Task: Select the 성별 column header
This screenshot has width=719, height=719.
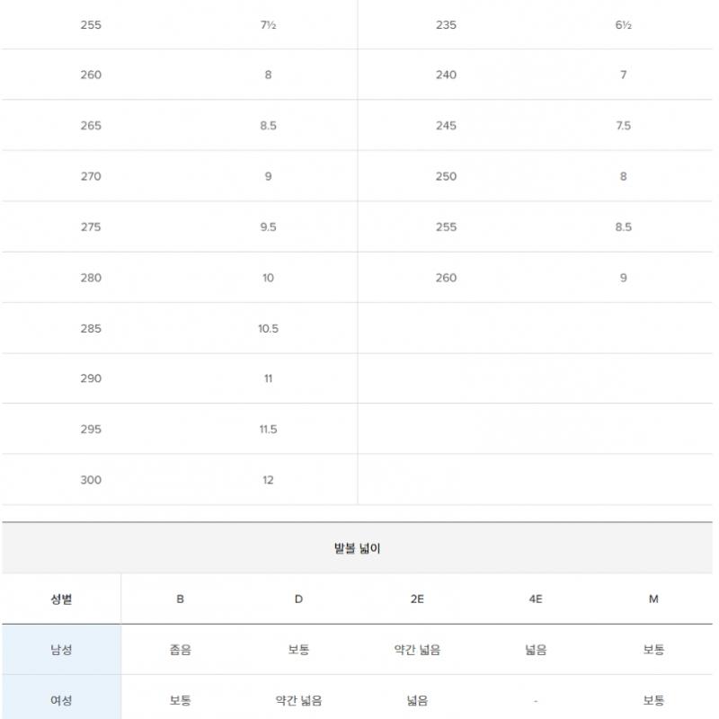Action: click(x=61, y=599)
